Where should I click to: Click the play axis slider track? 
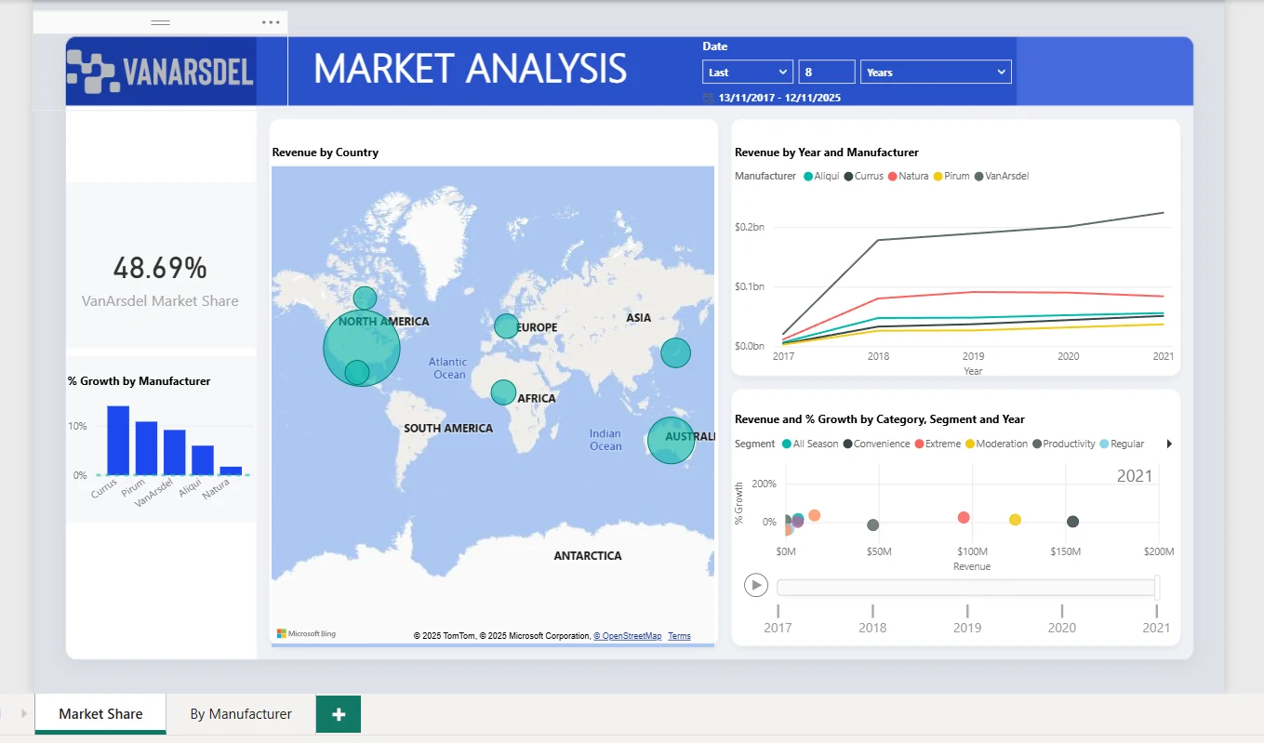click(x=966, y=587)
